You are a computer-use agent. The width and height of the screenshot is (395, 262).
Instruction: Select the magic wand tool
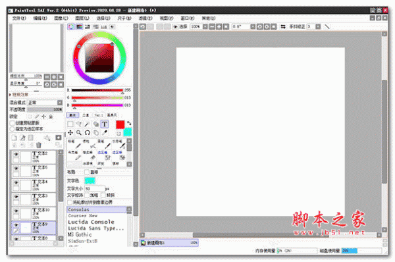point(87,124)
